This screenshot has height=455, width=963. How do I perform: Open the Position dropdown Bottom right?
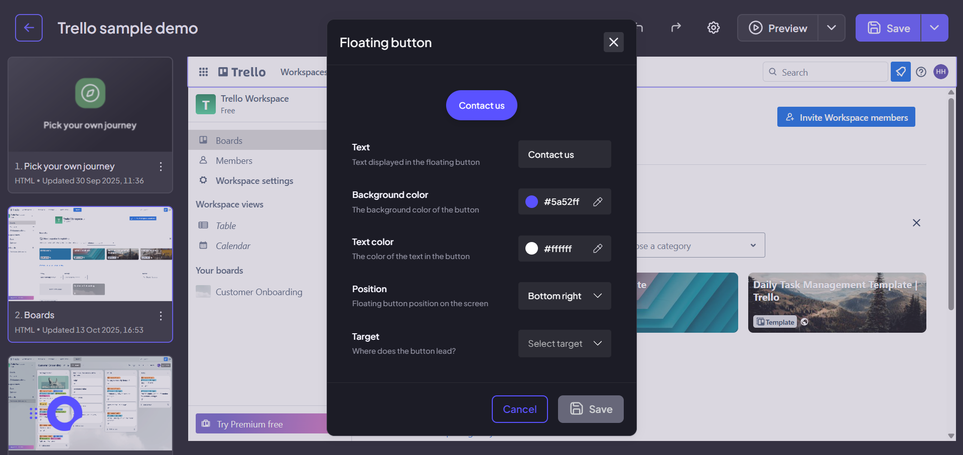coord(565,296)
